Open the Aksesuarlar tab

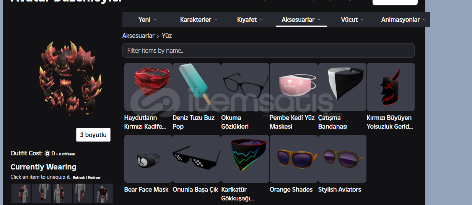[x=301, y=19]
